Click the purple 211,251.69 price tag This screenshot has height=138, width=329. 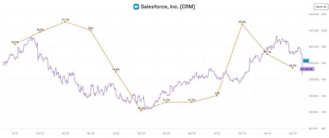click(x=307, y=69)
